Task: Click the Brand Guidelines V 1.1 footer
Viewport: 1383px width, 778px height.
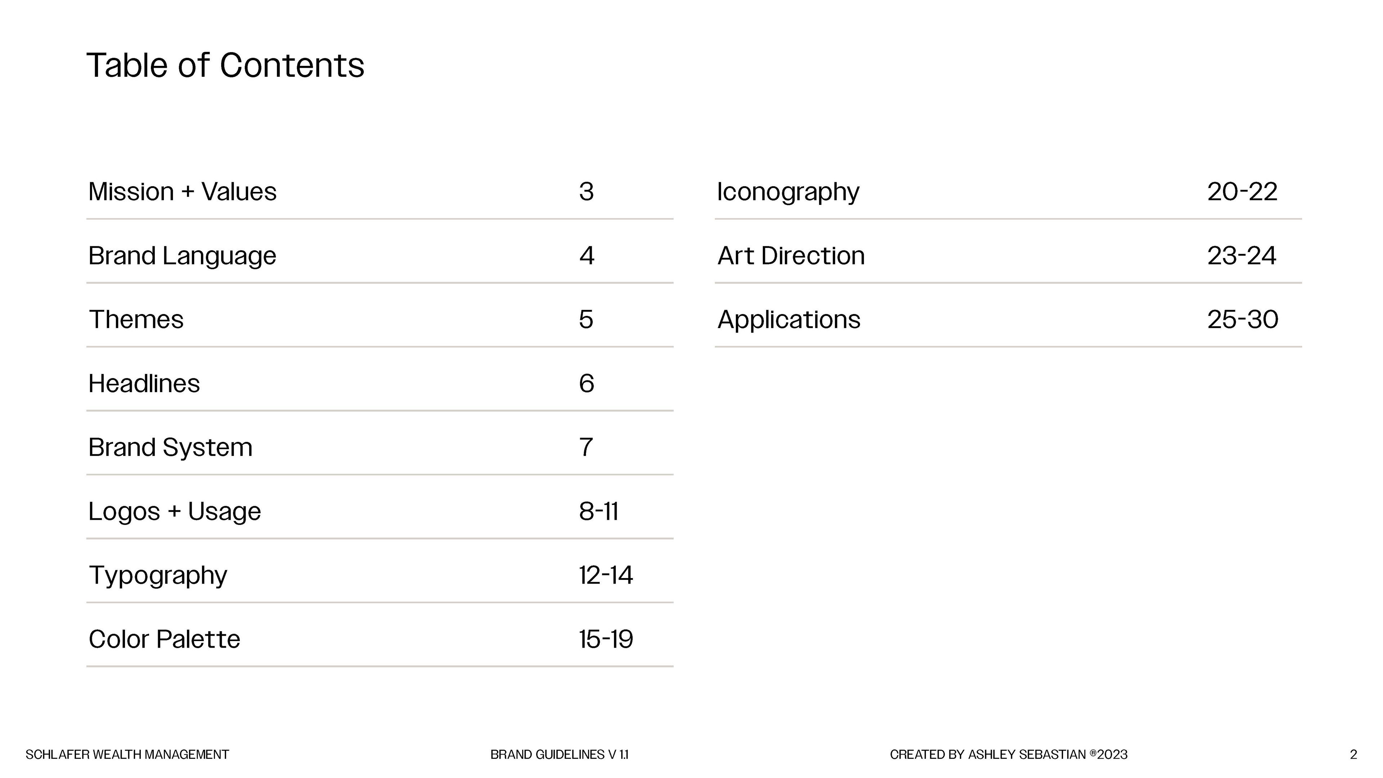Action: (x=559, y=754)
